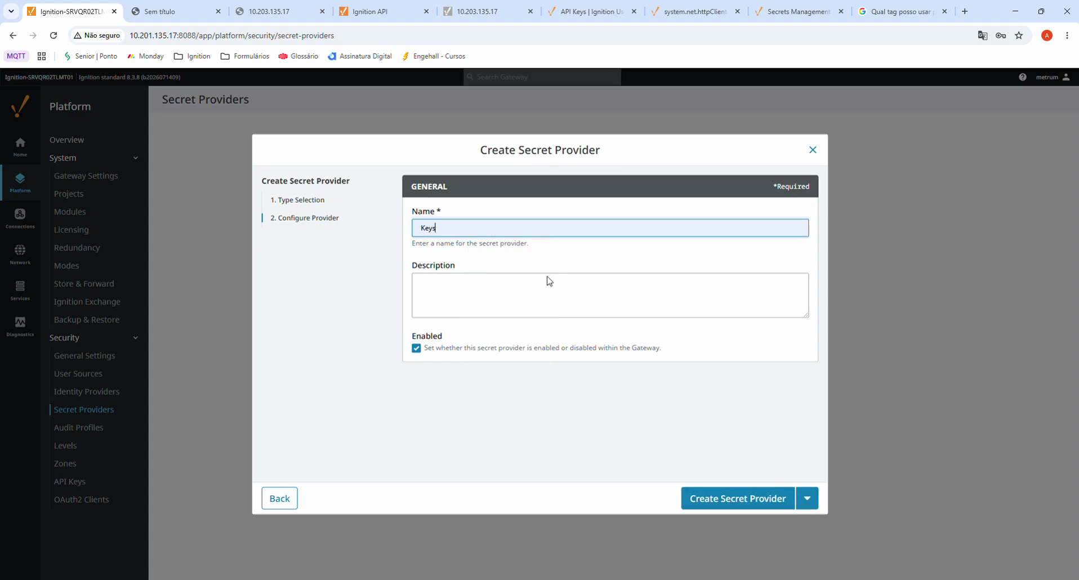Click the Create Secret Provider button
The width and height of the screenshot is (1079, 580).
(x=738, y=498)
